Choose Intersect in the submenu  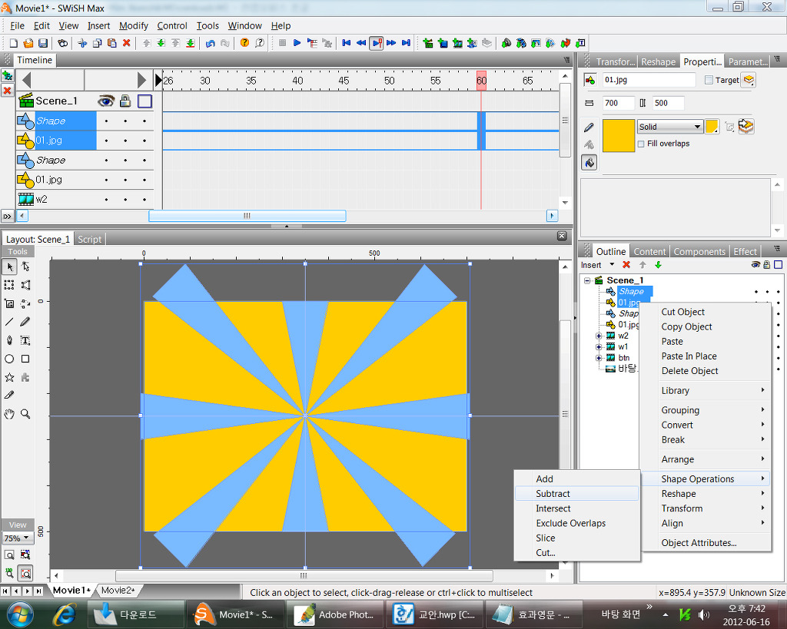click(x=577, y=508)
